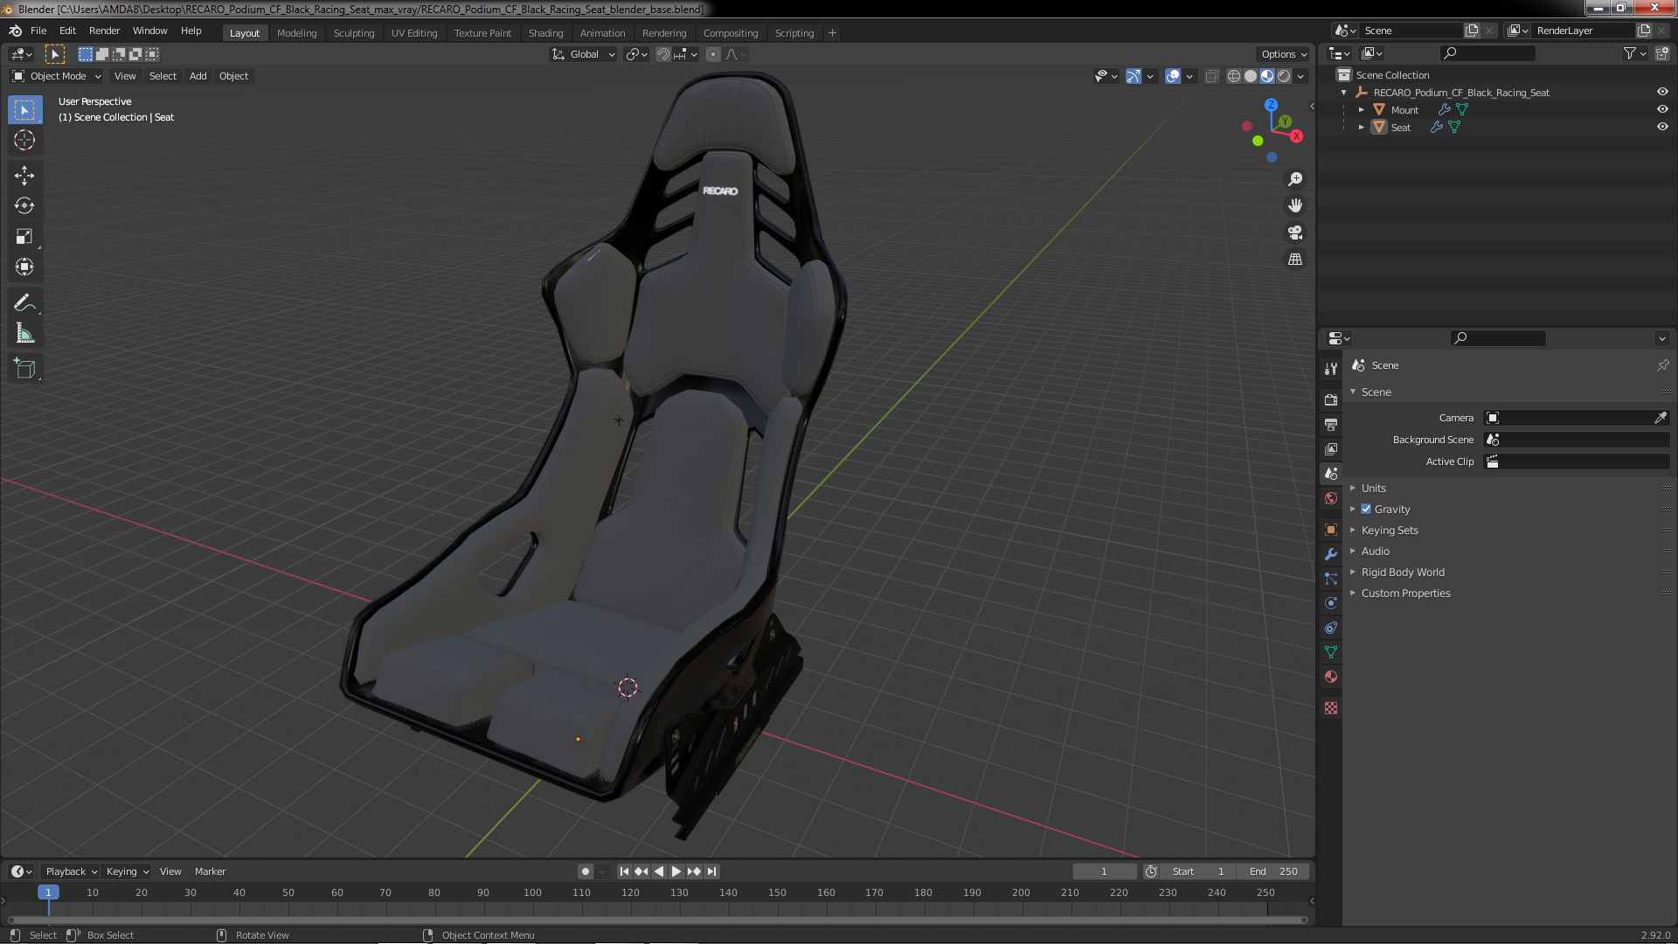
Task: Open the Object Mode dropdown
Action: 57,76
